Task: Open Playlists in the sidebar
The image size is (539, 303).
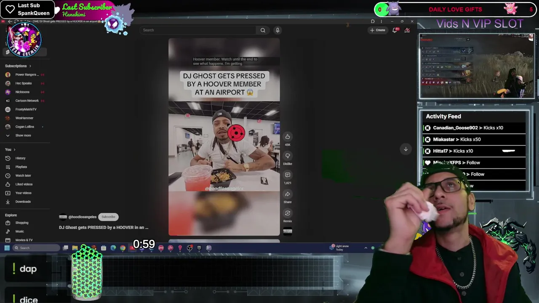Action: (x=17, y=167)
